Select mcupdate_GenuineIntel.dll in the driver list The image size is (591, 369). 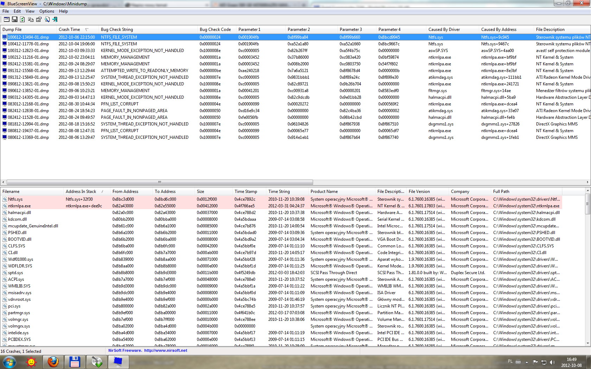pos(281,226)
